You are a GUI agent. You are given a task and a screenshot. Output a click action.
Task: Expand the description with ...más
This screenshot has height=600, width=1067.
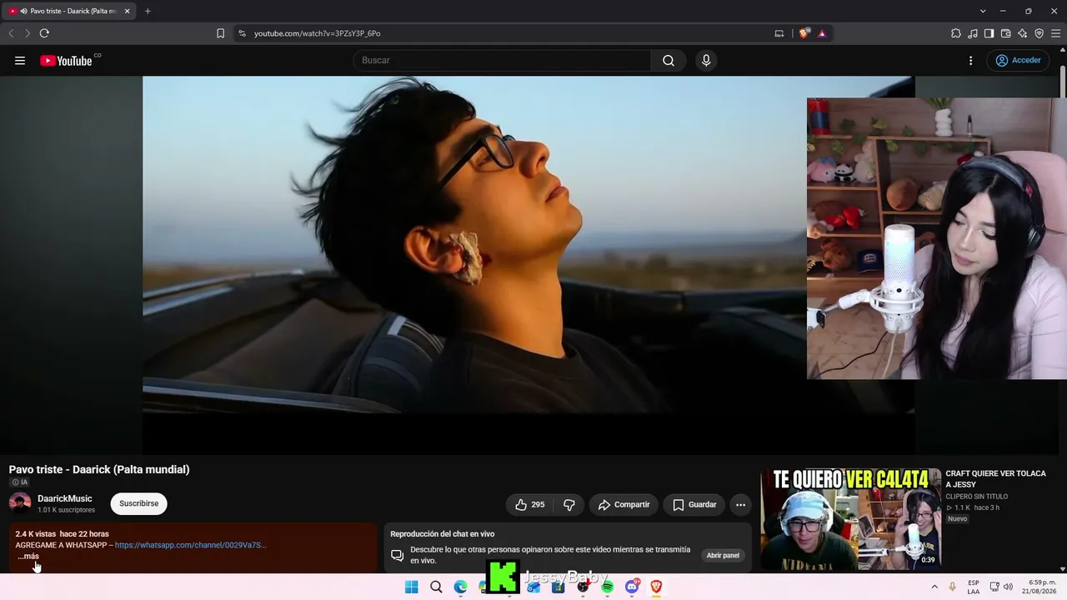(x=28, y=556)
